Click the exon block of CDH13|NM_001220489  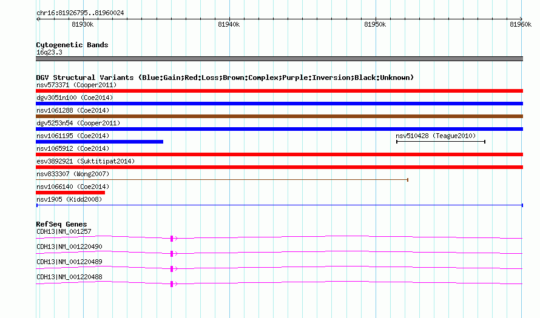point(172,269)
